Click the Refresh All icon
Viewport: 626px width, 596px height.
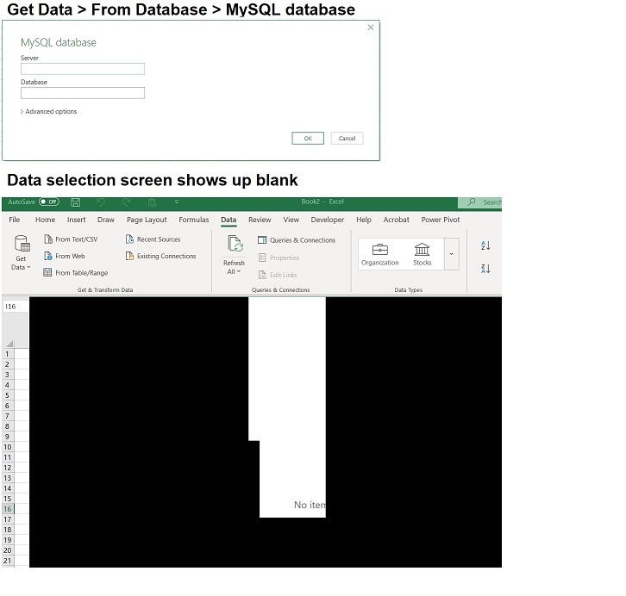pyautogui.click(x=235, y=244)
